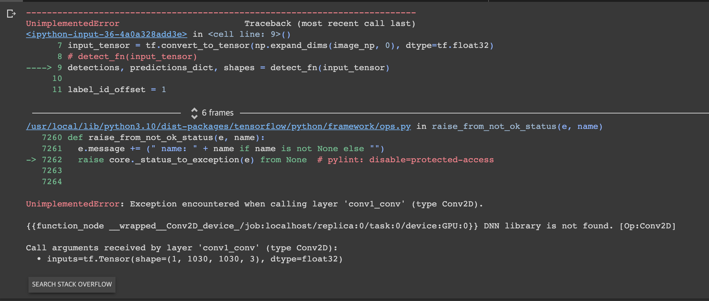Click the commented '# detect_fn(input_tensor)' line
Image resolution: width=709 pixels, height=301 pixels.
132,57
